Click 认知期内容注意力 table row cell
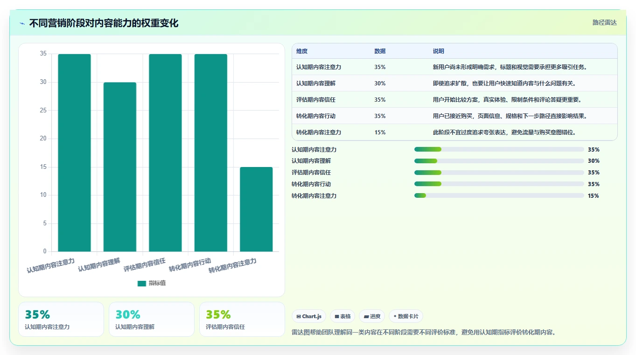636x355 pixels. (x=319, y=67)
